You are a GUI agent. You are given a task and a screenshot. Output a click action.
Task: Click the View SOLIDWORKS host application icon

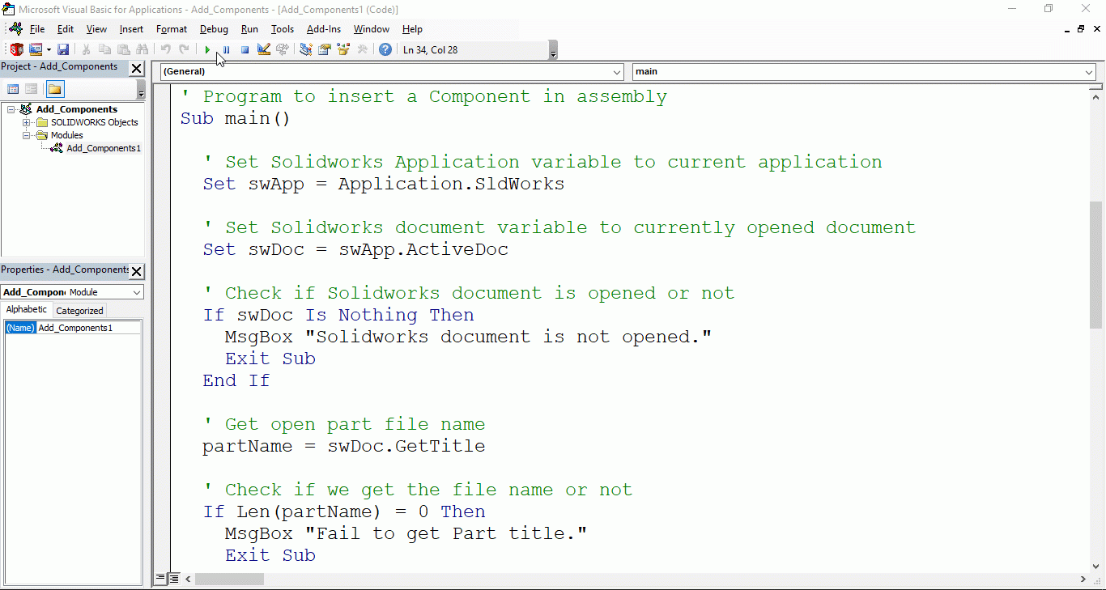click(x=16, y=49)
